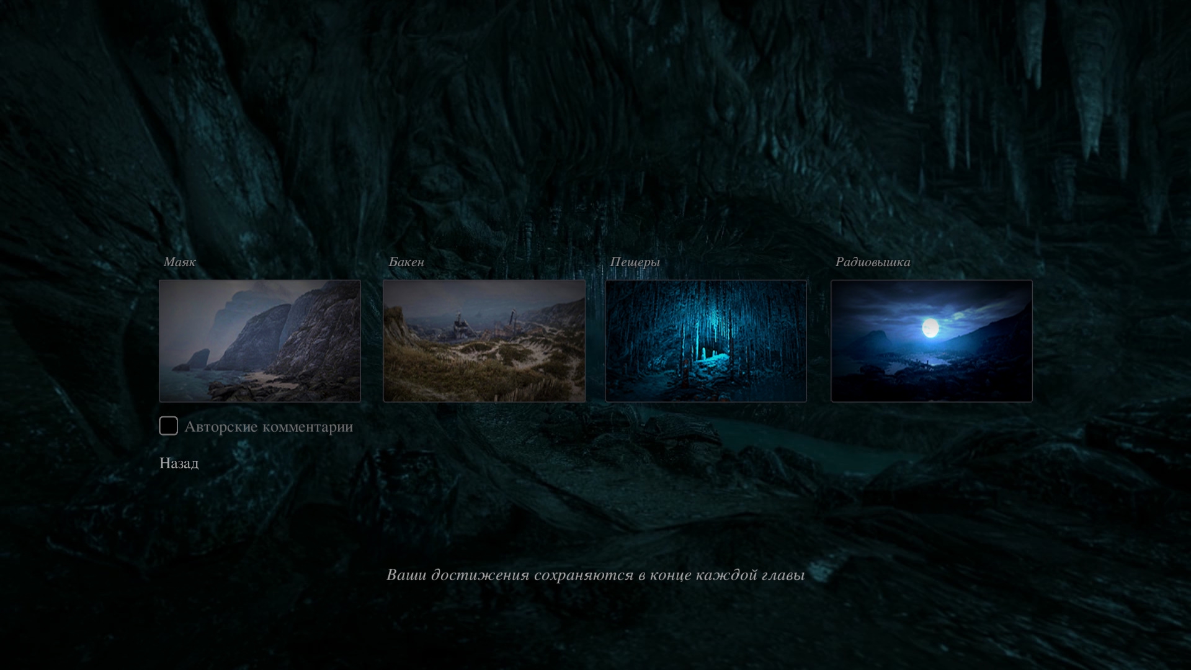Viewport: 1191px width, 670px height.
Task: Click the Бакен chapter title
Action: (x=406, y=262)
